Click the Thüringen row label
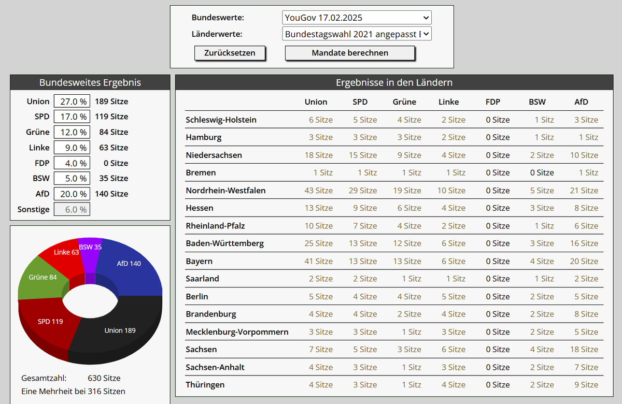 pos(205,385)
